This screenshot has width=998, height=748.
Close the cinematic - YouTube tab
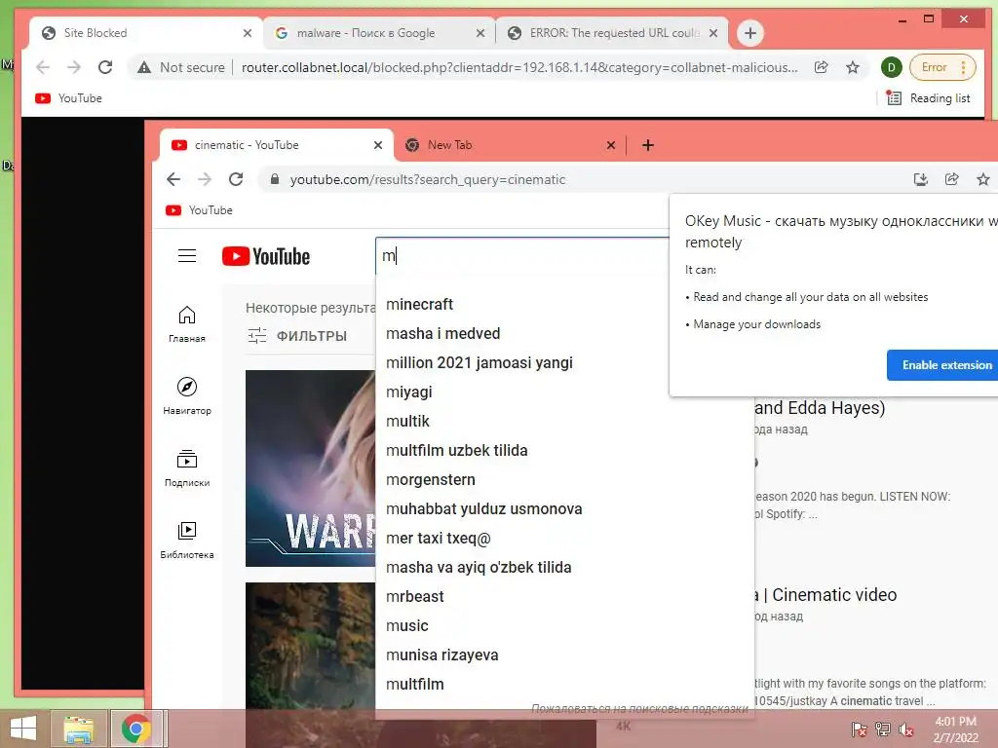click(x=378, y=145)
